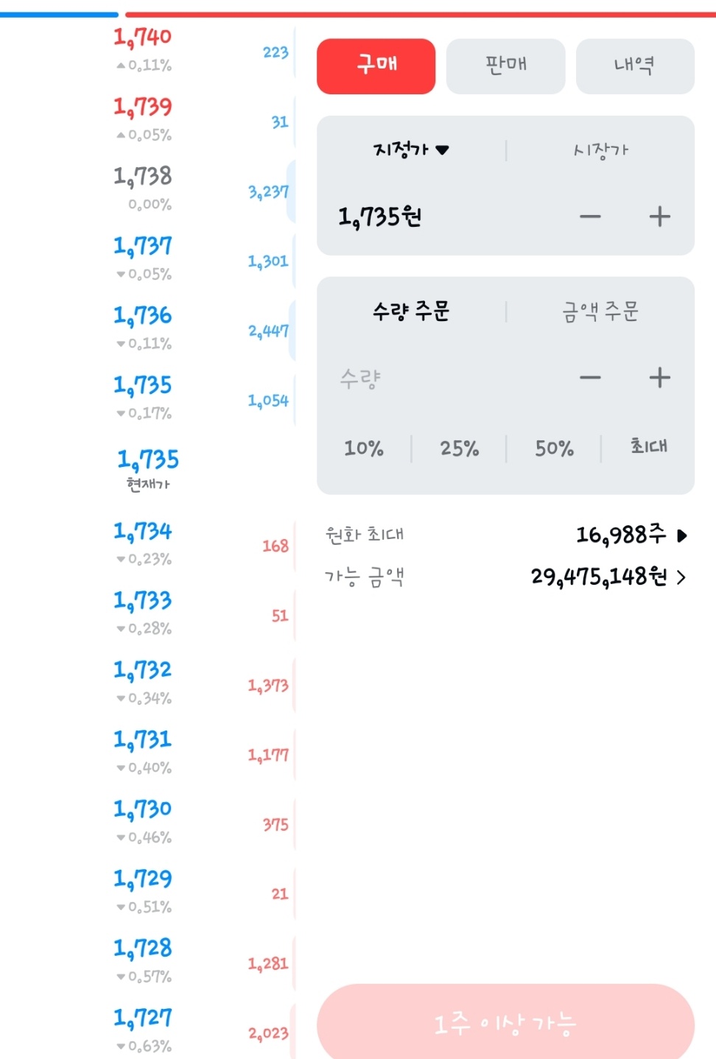Increase the limit price with the plus icon
716x1059 pixels.
click(x=659, y=217)
